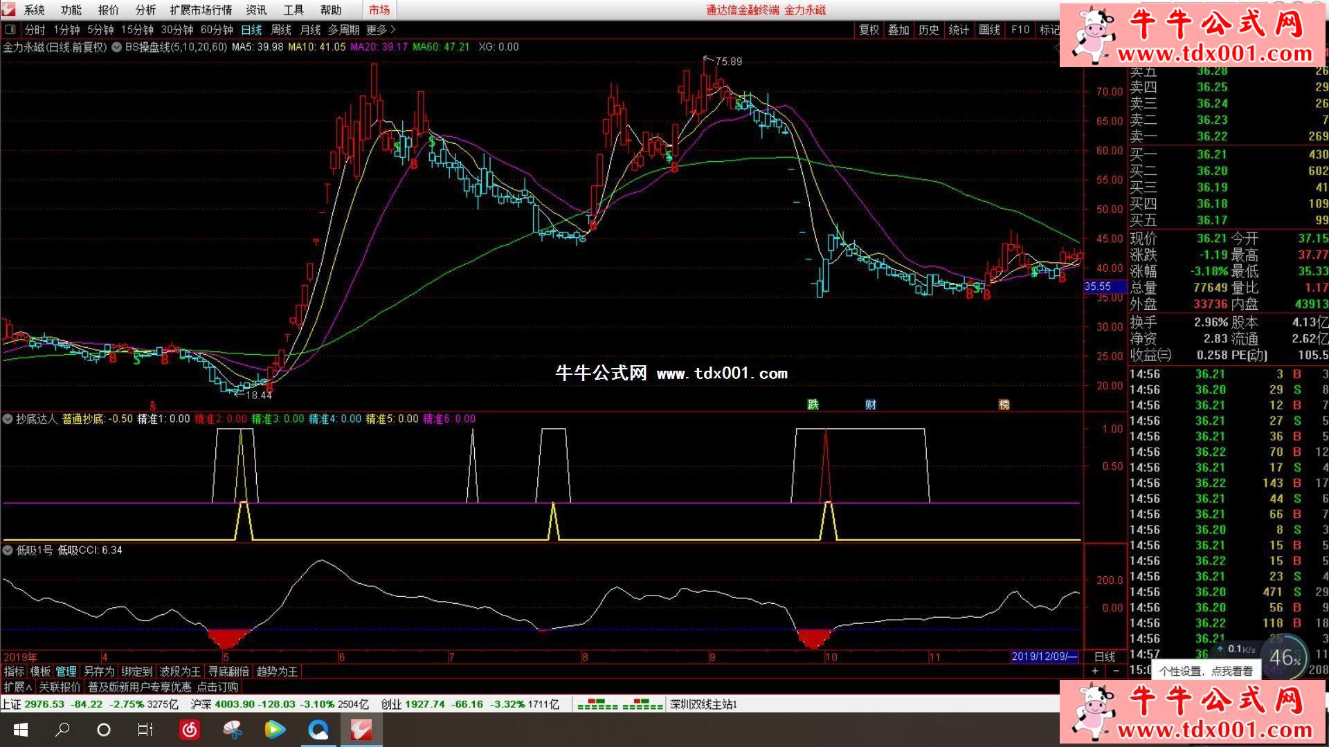Collapse the 扩展 panel
Viewport: 1329px width, 747px height.
18,687
